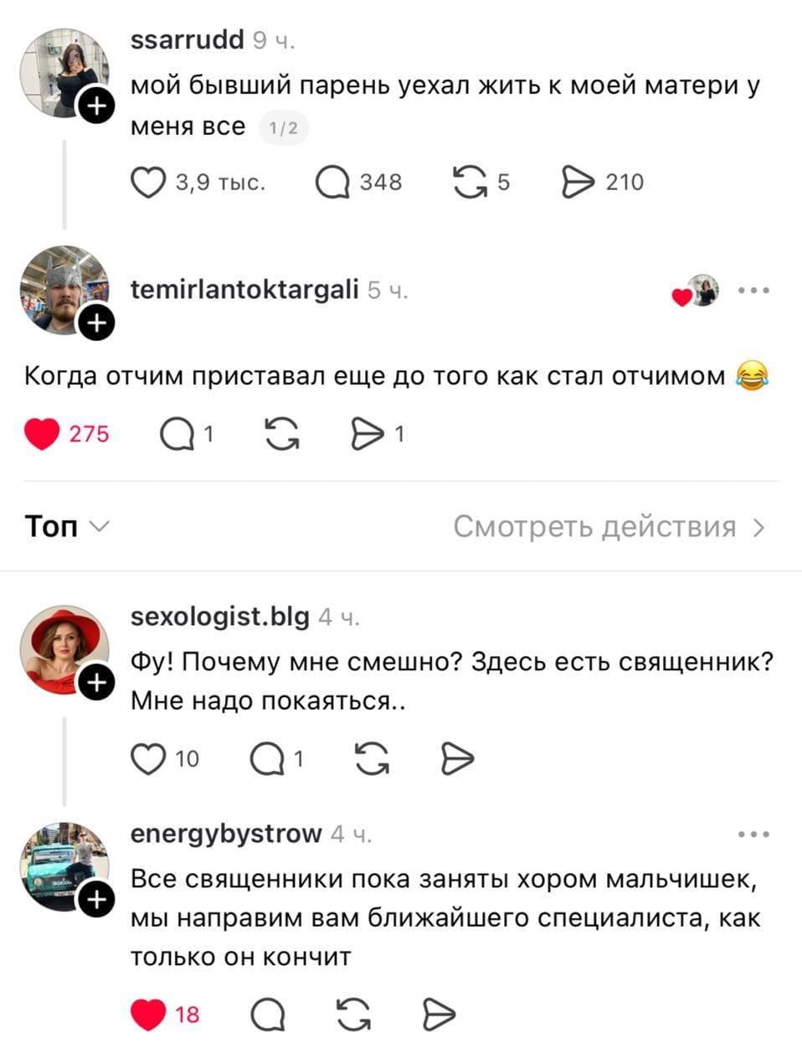802x1059 pixels.
Task: Expand the '1/2' page indicator on ssarrudd's comment
Action: click(285, 127)
